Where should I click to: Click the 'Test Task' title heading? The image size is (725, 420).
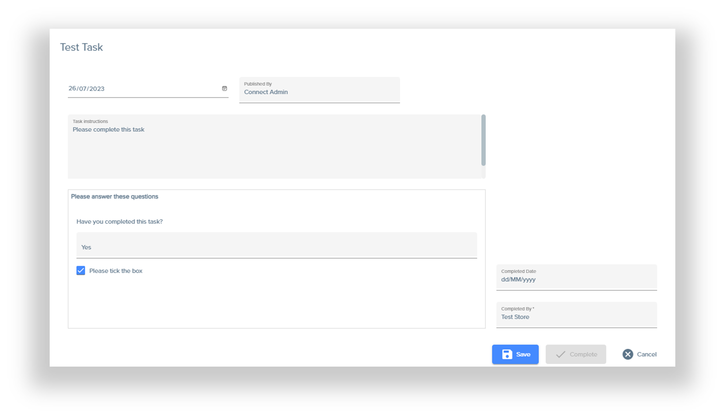pyautogui.click(x=82, y=47)
